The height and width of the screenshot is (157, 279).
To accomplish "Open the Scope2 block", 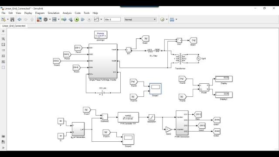I will pos(128,139).
